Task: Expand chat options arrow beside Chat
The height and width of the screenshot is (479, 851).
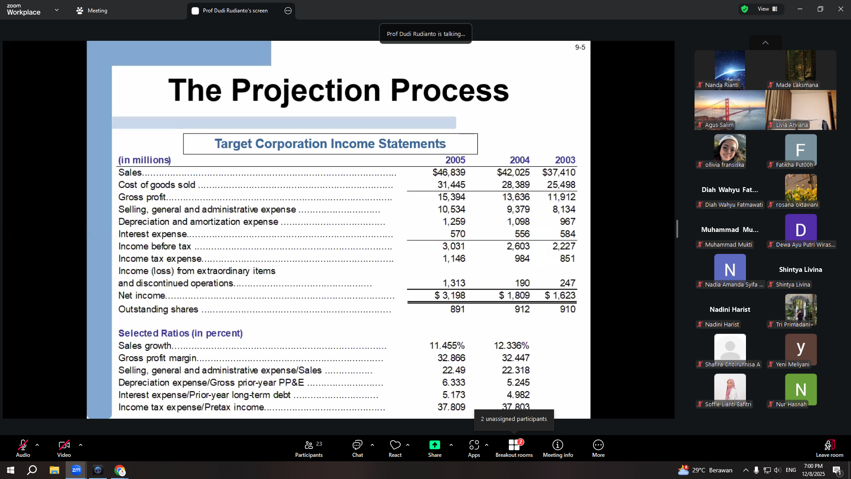Action: pyautogui.click(x=372, y=445)
